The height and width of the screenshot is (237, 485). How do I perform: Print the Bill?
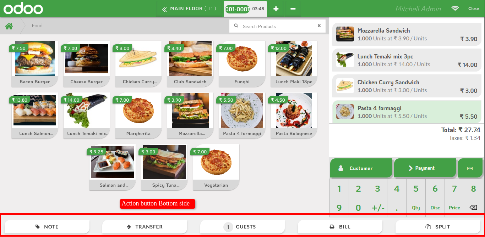tap(340, 227)
